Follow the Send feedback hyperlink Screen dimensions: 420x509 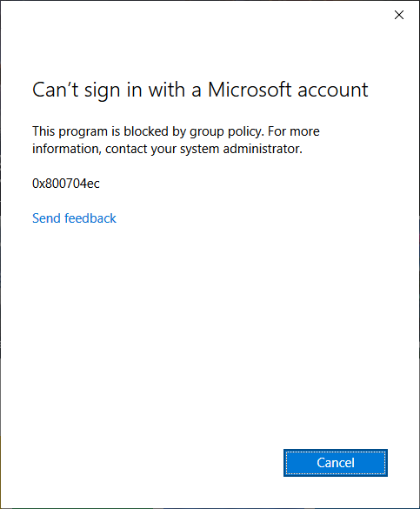(x=74, y=218)
